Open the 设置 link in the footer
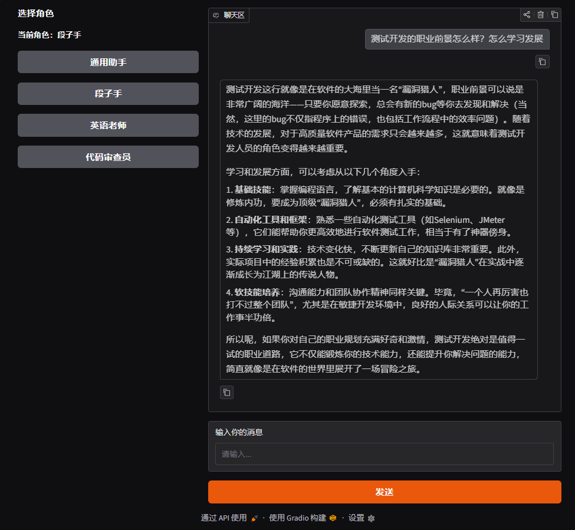575x530 pixels. (x=356, y=517)
